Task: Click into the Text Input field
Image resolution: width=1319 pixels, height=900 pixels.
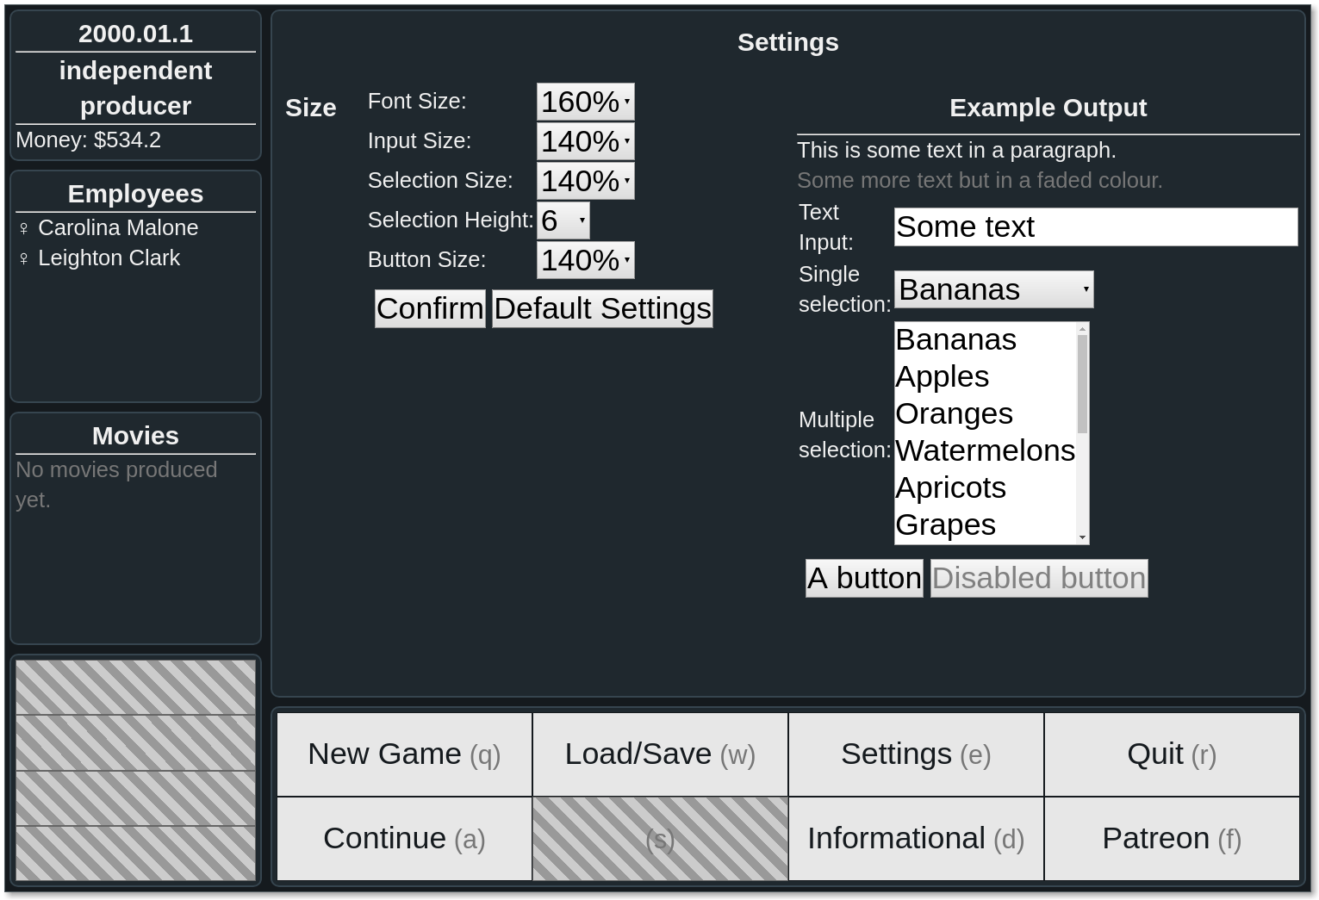Action: pyautogui.click(x=1095, y=227)
